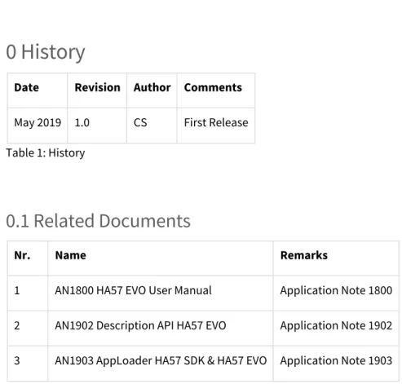This screenshot has height=384, width=402.
Task: Click the 'Application Note 1902' remark
Action: click(x=336, y=326)
